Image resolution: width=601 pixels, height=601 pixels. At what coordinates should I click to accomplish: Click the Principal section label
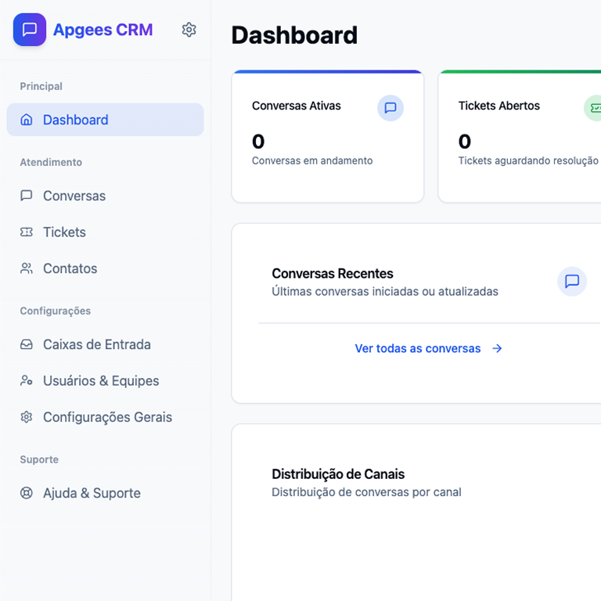[x=41, y=86]
